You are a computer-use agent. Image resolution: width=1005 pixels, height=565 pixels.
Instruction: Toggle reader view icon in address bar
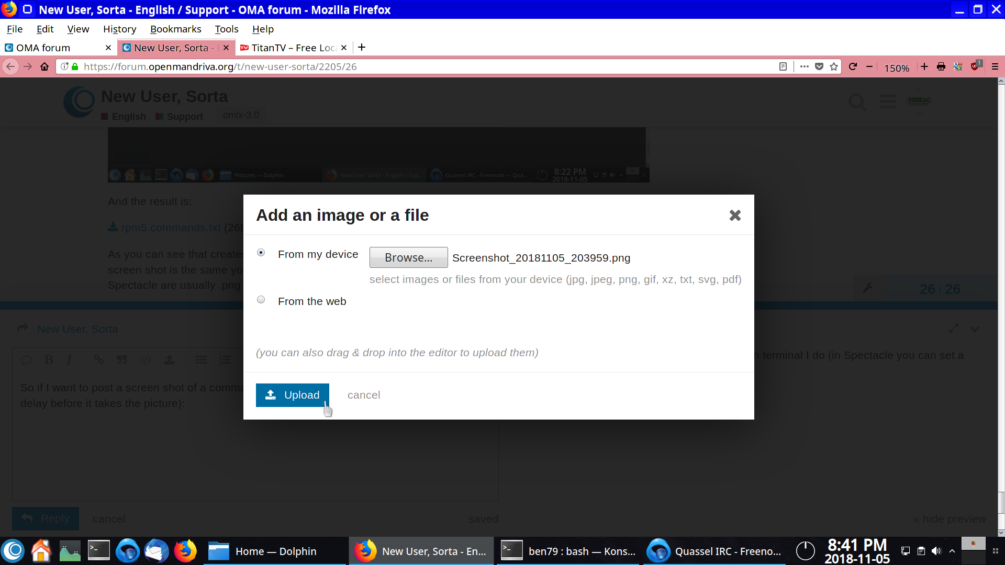pos(783,66)
